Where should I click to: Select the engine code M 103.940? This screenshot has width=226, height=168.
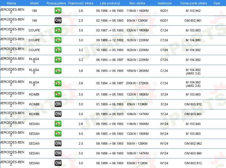point(193,124)
